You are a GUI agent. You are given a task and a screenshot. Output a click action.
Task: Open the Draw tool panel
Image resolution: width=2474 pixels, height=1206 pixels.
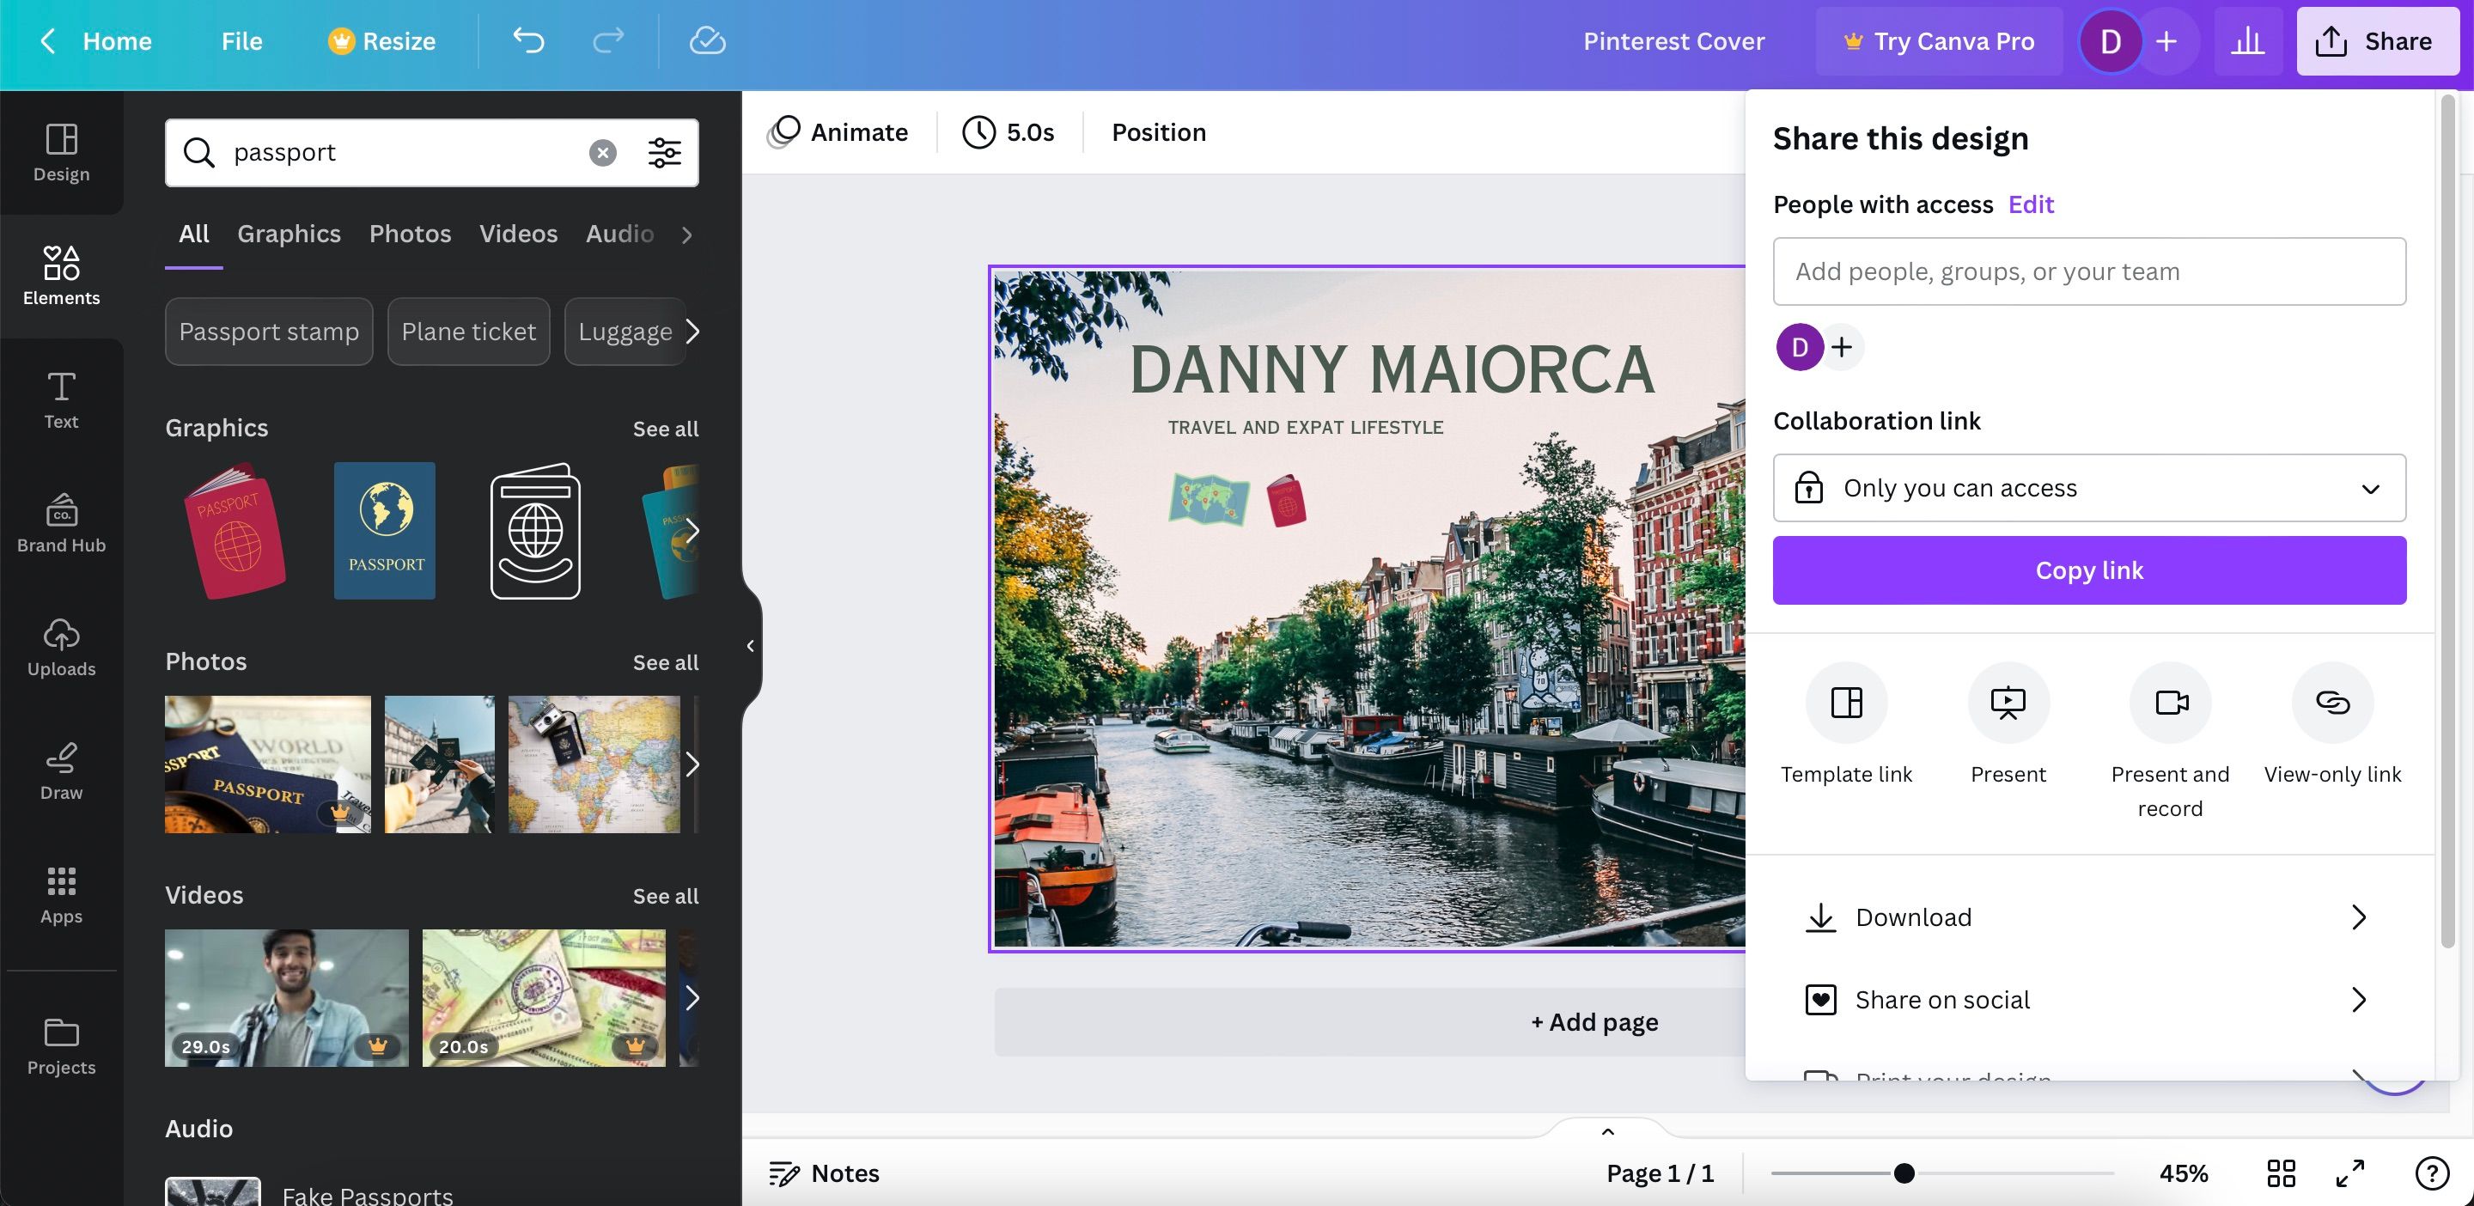(x=62, y=771)
